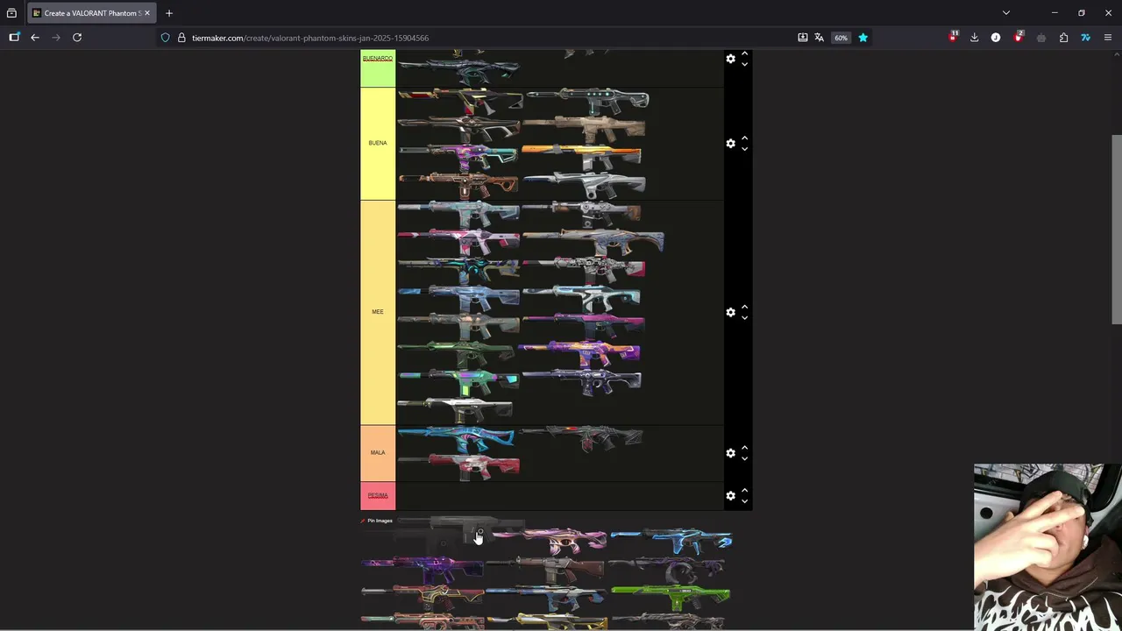The image size is (1122, 631).
Task: Open the list all tabs dropdown
Action: 1006,13
